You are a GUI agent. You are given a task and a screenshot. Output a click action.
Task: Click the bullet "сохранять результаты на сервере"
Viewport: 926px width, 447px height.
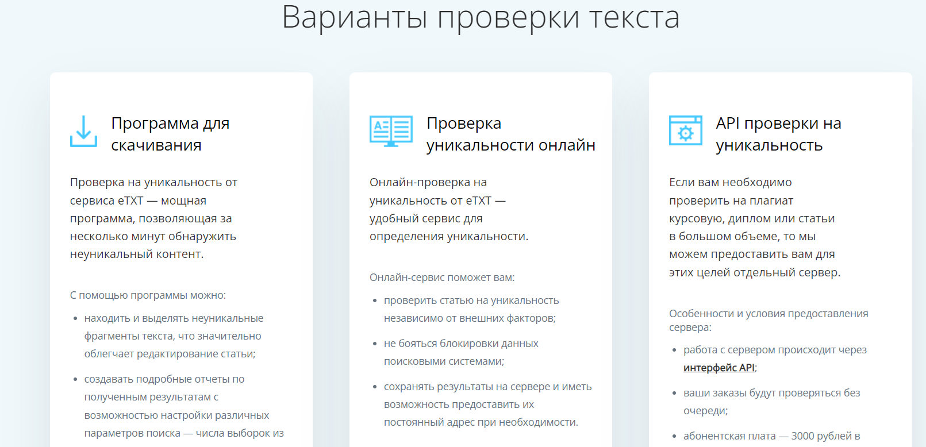[488, 404]
